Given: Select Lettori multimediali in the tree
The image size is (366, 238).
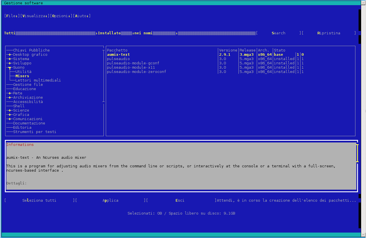Looking at the screenshot, I should [38, 80].
